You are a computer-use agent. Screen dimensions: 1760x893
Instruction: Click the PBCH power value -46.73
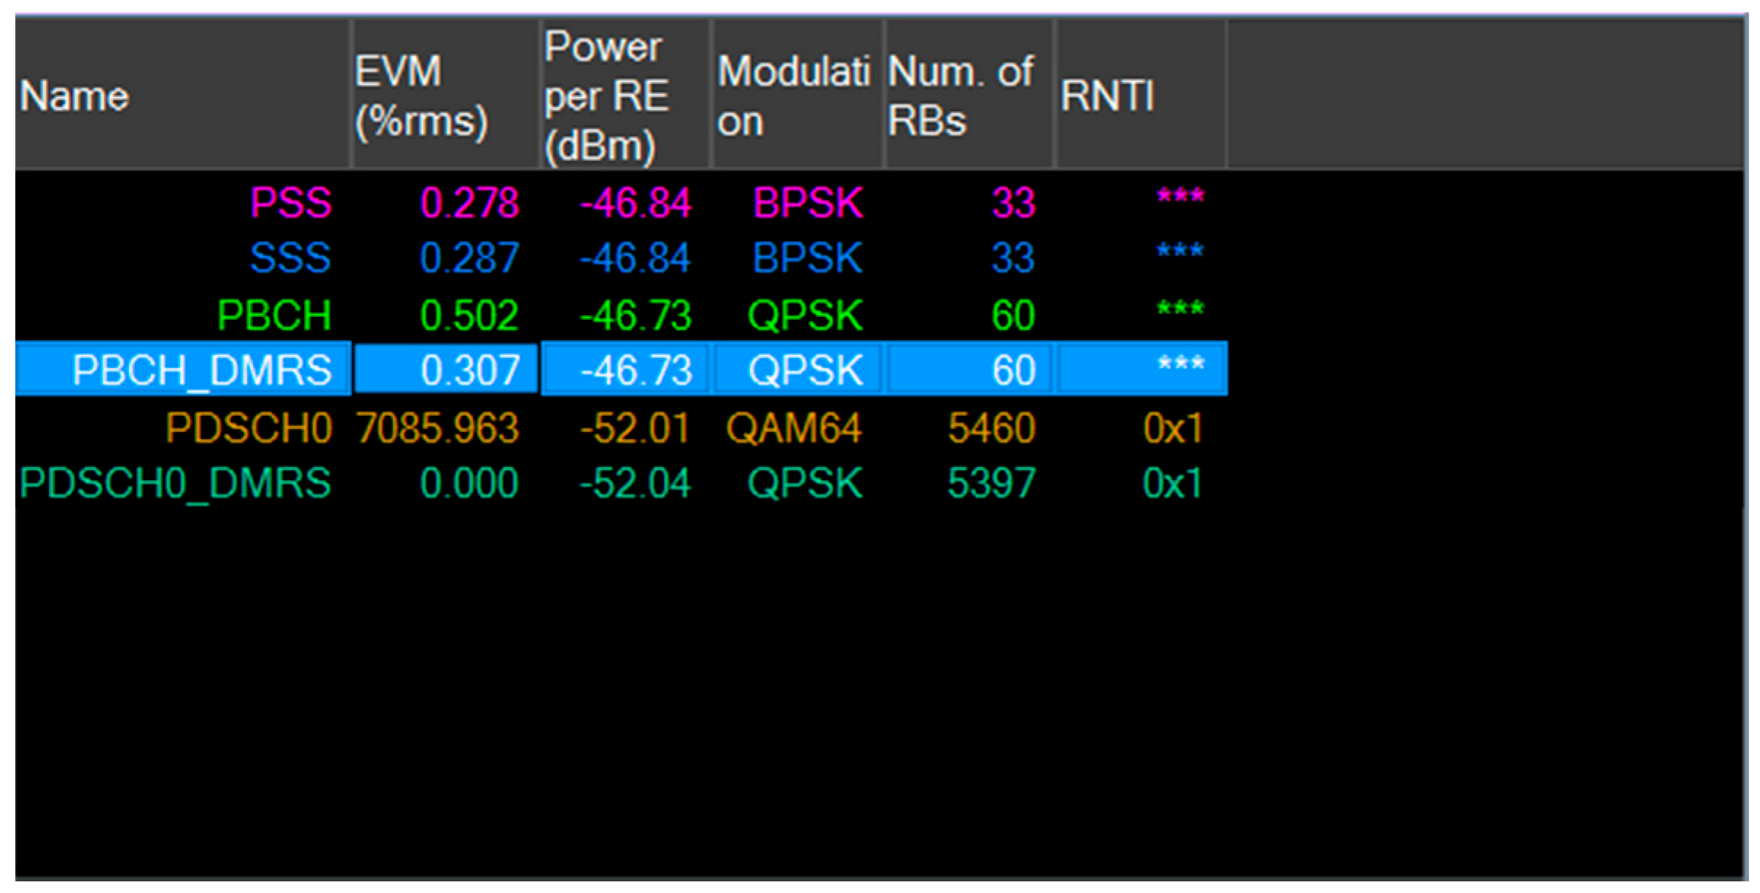[635, 315]
